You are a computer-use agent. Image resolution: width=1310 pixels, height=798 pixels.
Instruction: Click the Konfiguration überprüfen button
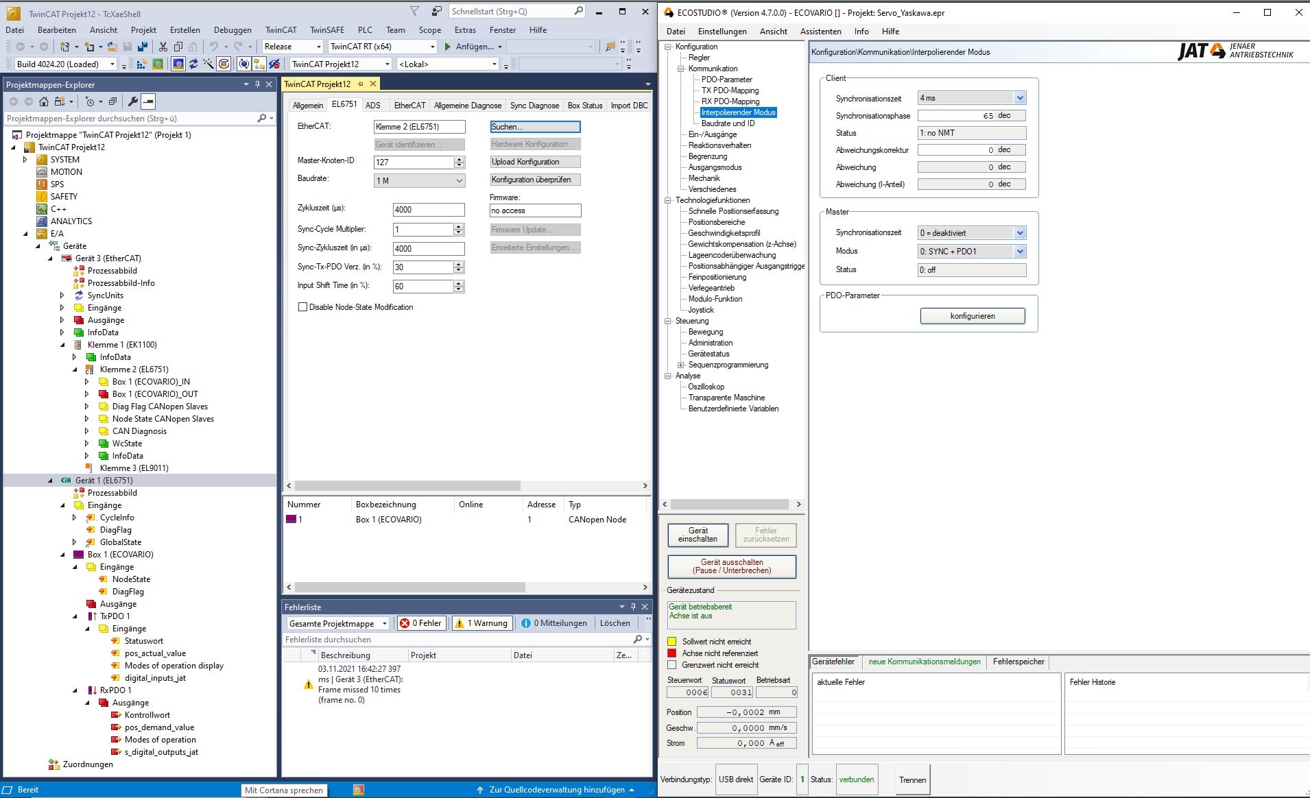[535, 180]
